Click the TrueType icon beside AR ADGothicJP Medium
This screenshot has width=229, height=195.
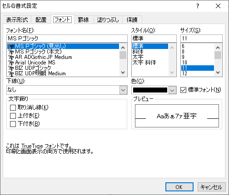(11, 57)
